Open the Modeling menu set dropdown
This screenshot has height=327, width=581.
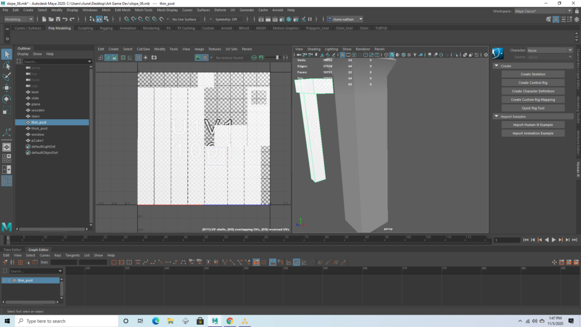click(x=19, y=19)
